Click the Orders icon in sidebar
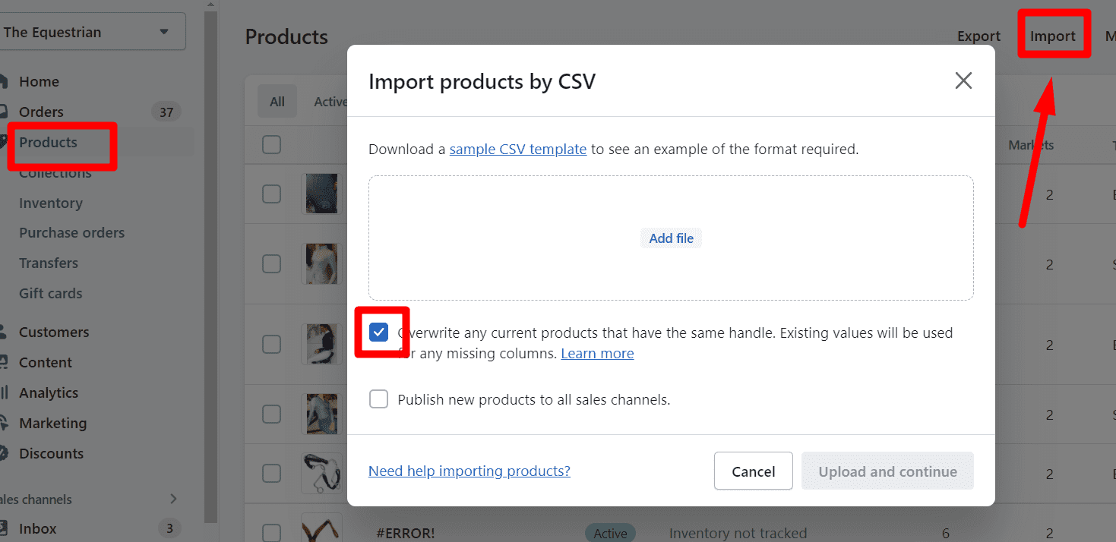Viewport: 1116px width, 542px height. [3, 112]
